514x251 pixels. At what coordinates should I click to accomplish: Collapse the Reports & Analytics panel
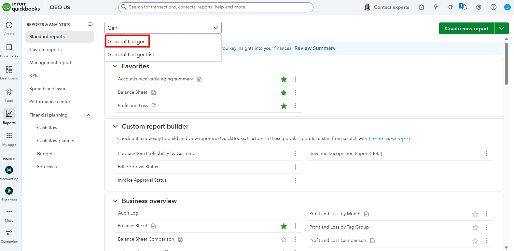91,24
